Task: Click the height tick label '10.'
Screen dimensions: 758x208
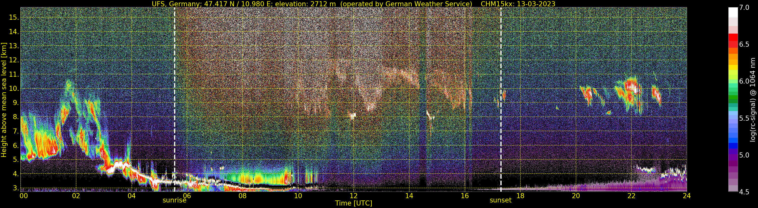Action: pyautogui.click(x=14, y=89)
